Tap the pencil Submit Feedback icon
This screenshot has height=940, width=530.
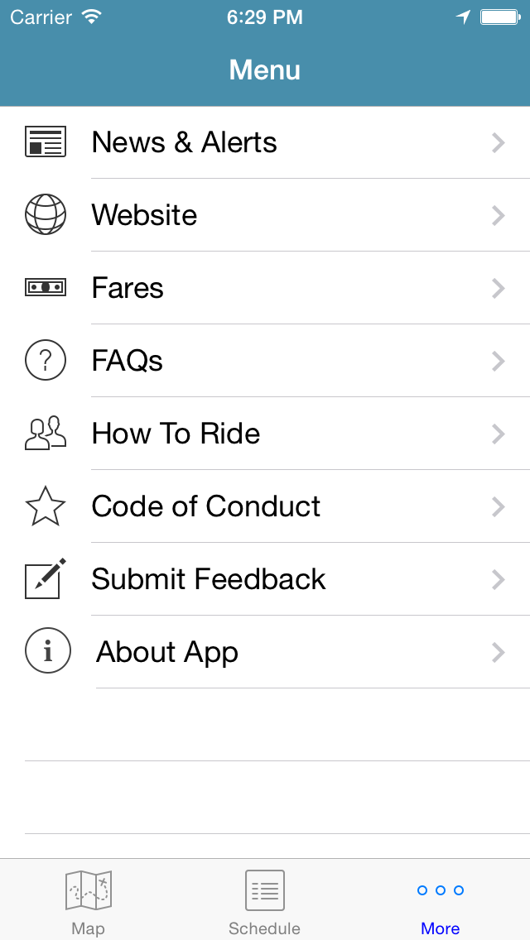(45, 578)
